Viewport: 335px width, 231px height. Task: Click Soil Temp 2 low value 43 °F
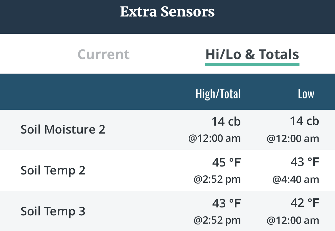pos(305,162)
